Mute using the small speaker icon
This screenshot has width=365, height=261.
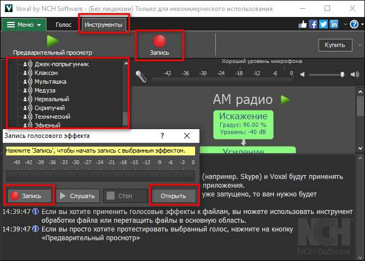302,74
